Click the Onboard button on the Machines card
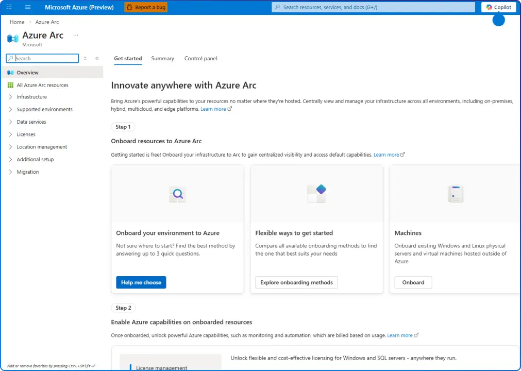 pyautogui.click(x=413, y=282)
